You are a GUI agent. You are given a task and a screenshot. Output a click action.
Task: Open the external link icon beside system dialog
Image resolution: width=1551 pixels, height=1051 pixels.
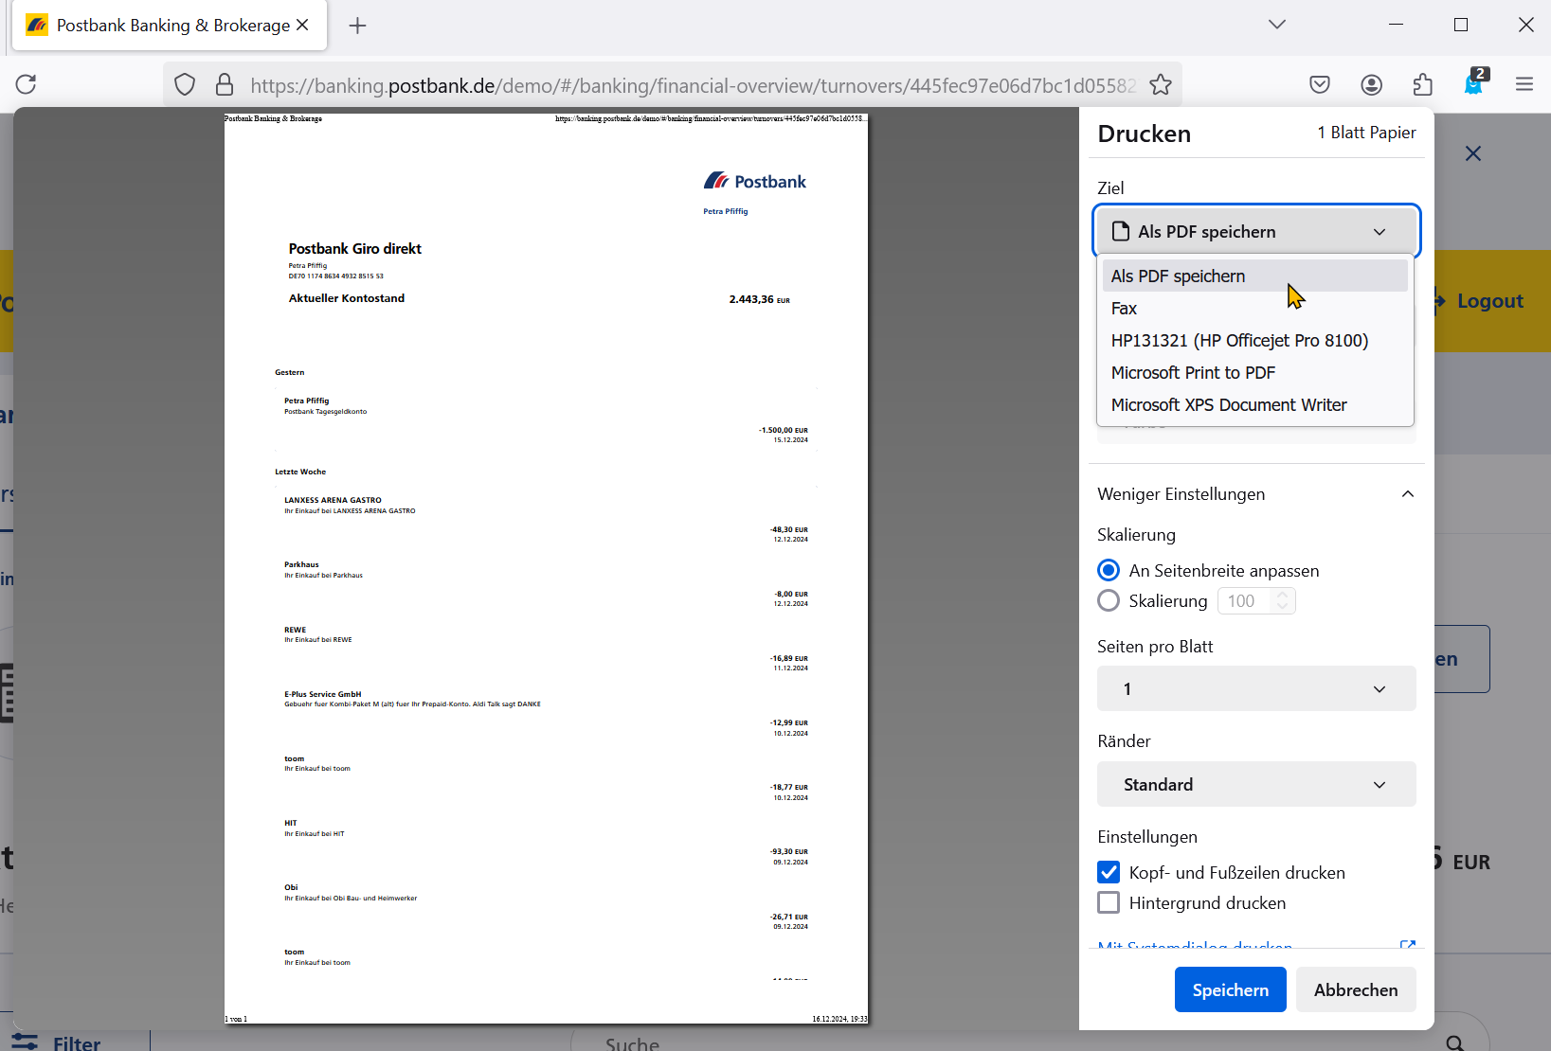(x=1407, y=945)
